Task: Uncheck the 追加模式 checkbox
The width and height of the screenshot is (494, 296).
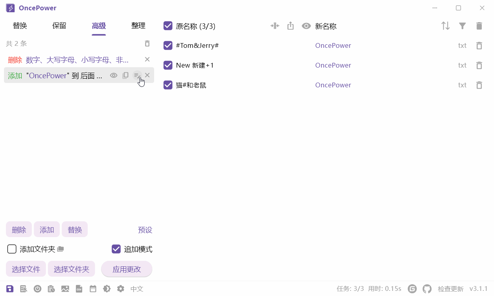Action: point(116,249)
